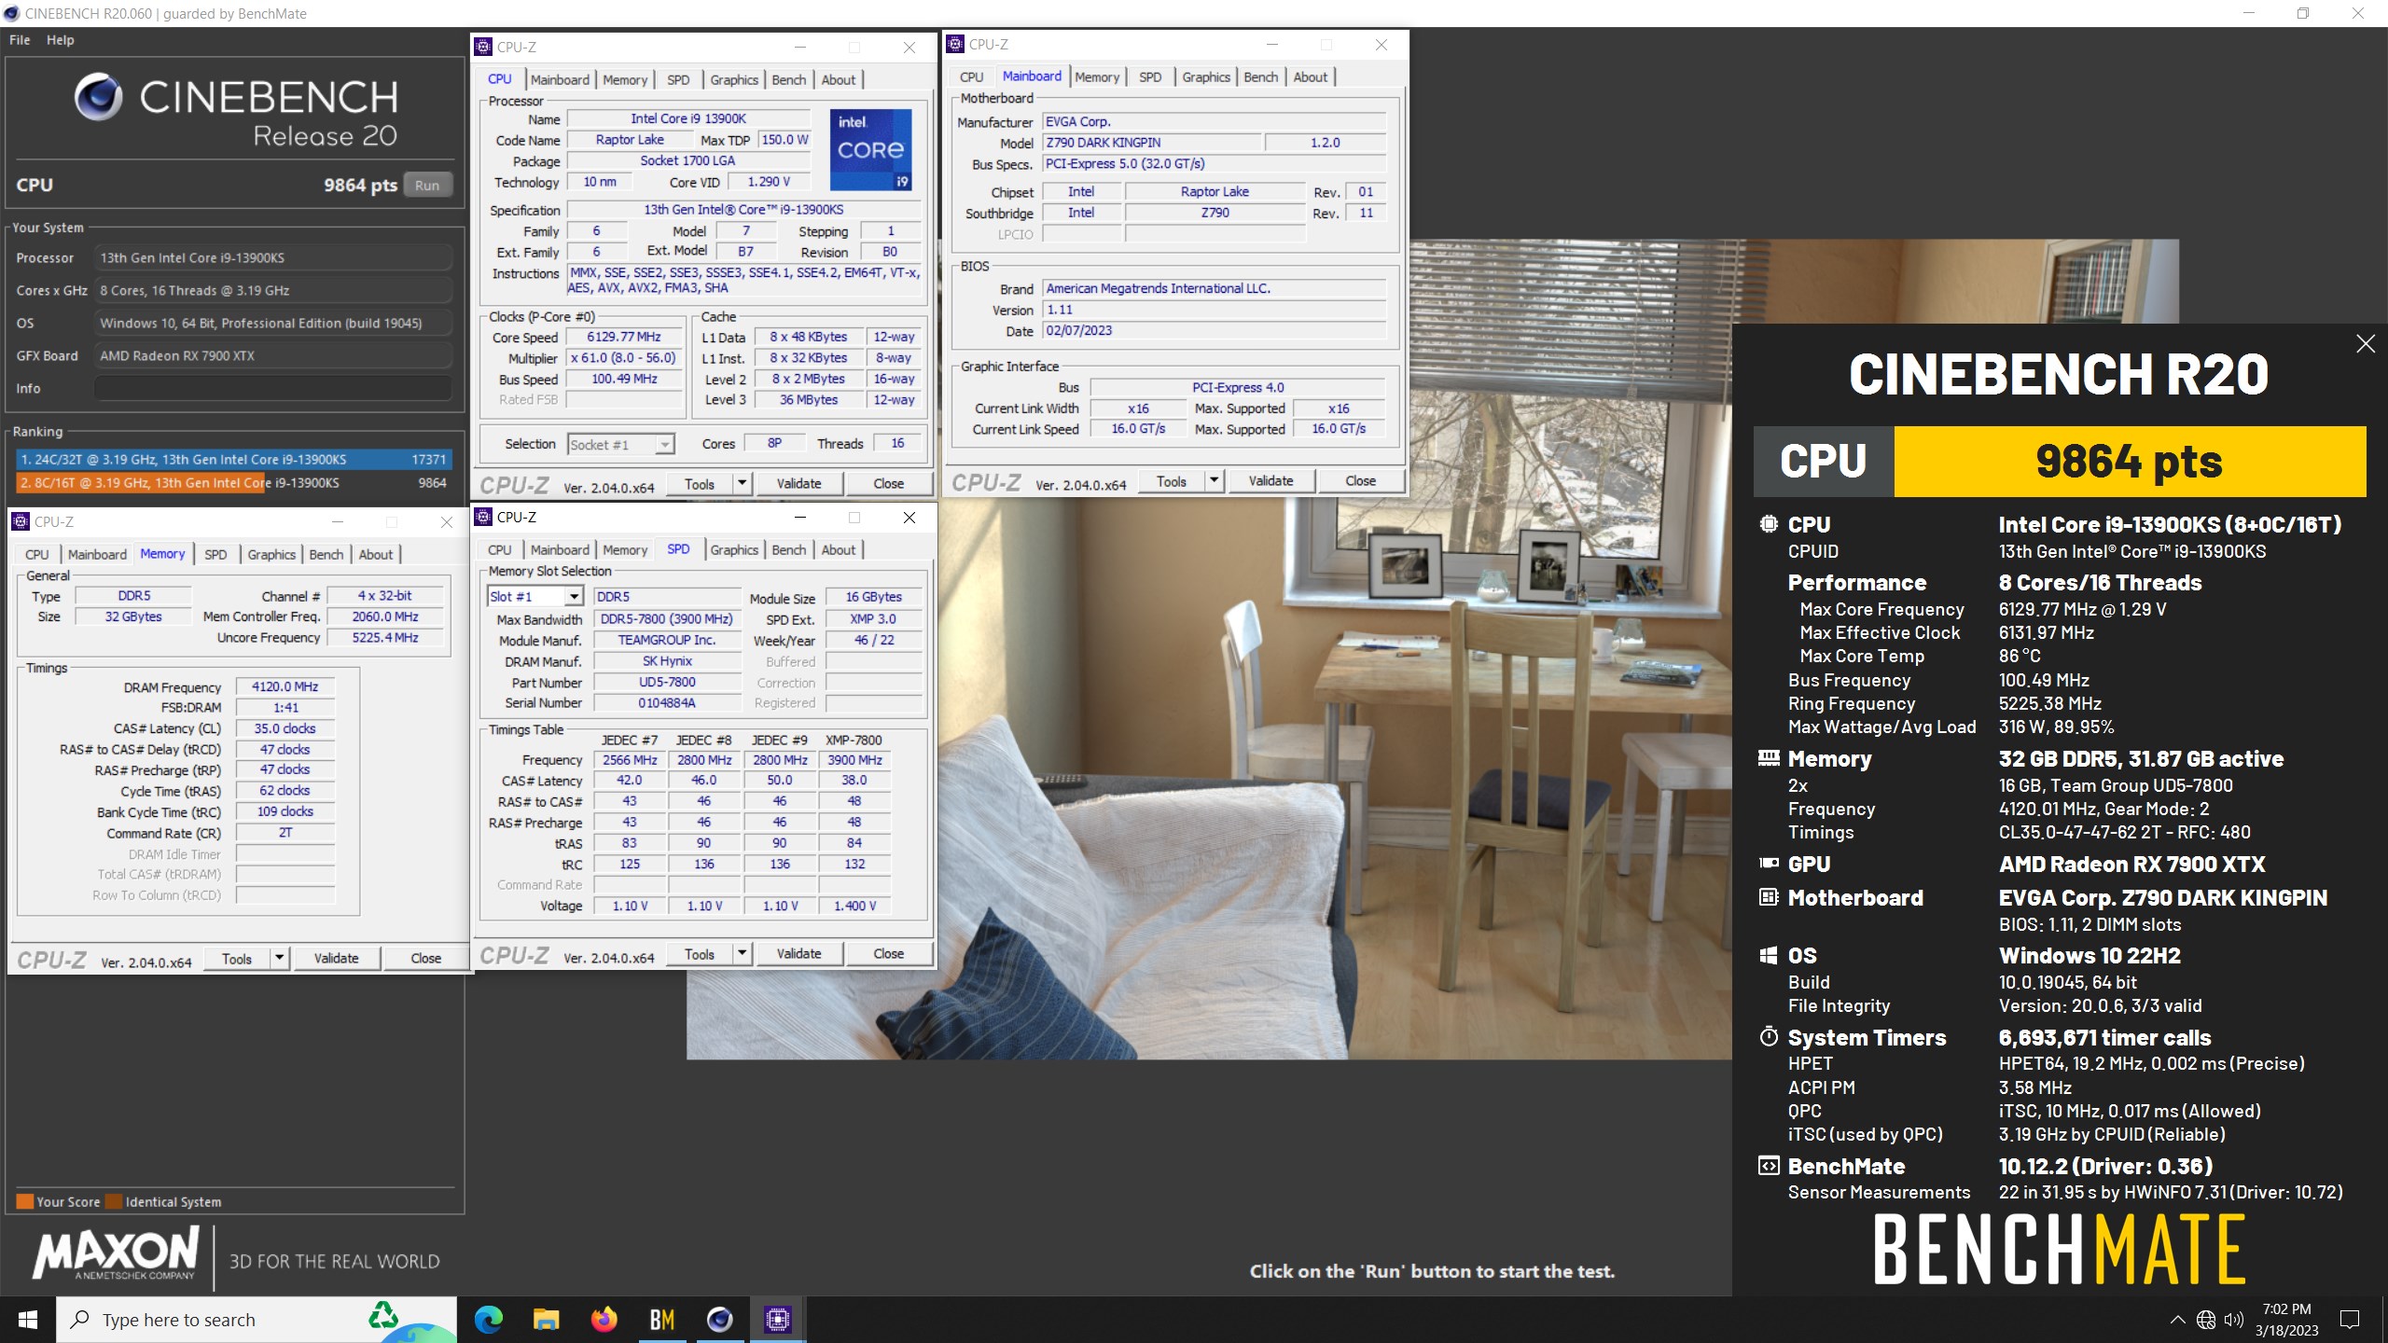
Task: Switch to Bench tab in CPU window
Action: 788,80
